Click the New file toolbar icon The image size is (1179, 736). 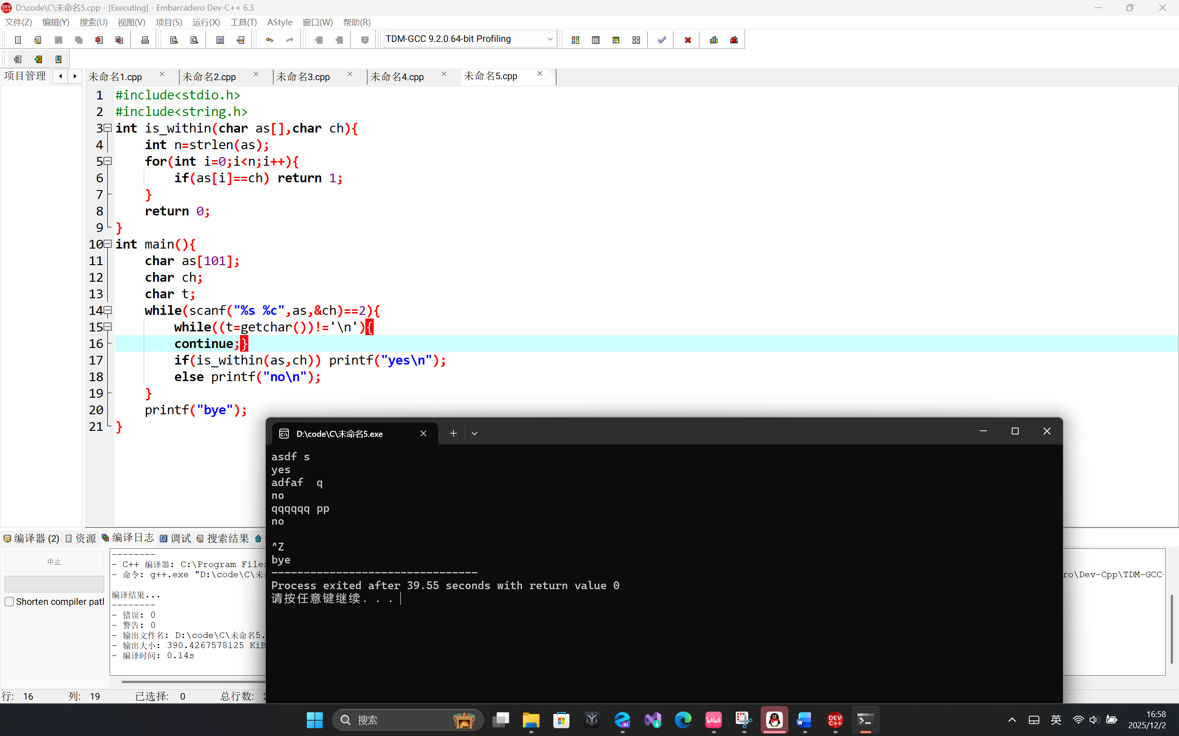pos(18,40)
